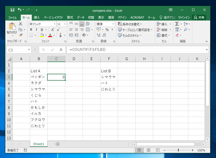Cut selection with scissors icon
Screen dimensions: 216x158
coord(21,24)
